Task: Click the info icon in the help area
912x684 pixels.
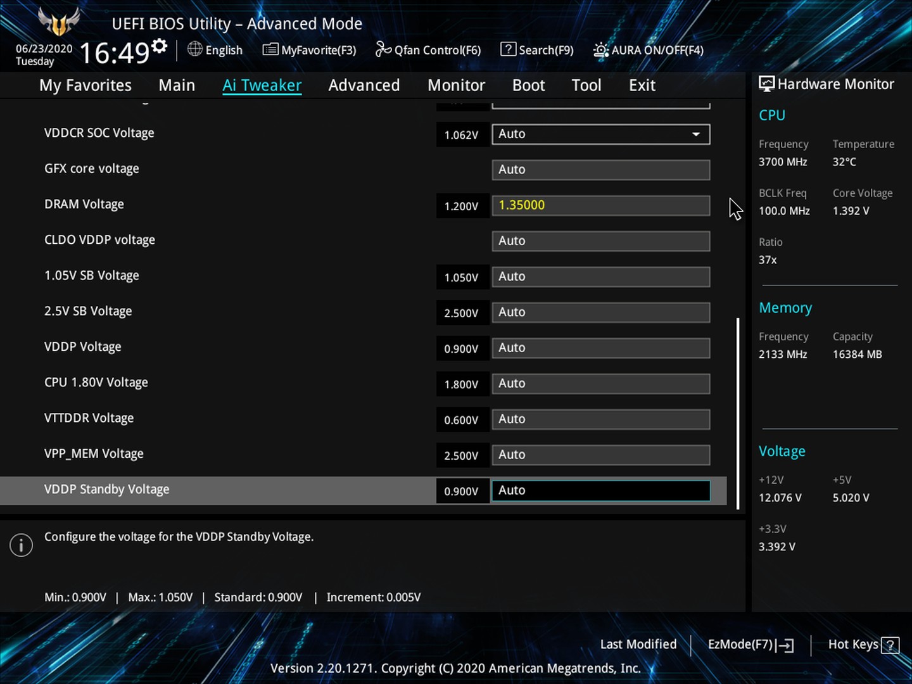Action: pyautogui.click(x=21, y=545)
